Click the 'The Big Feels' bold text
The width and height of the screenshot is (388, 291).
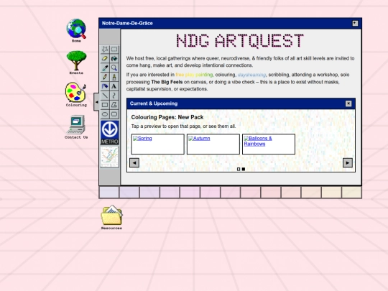(167, 82)
